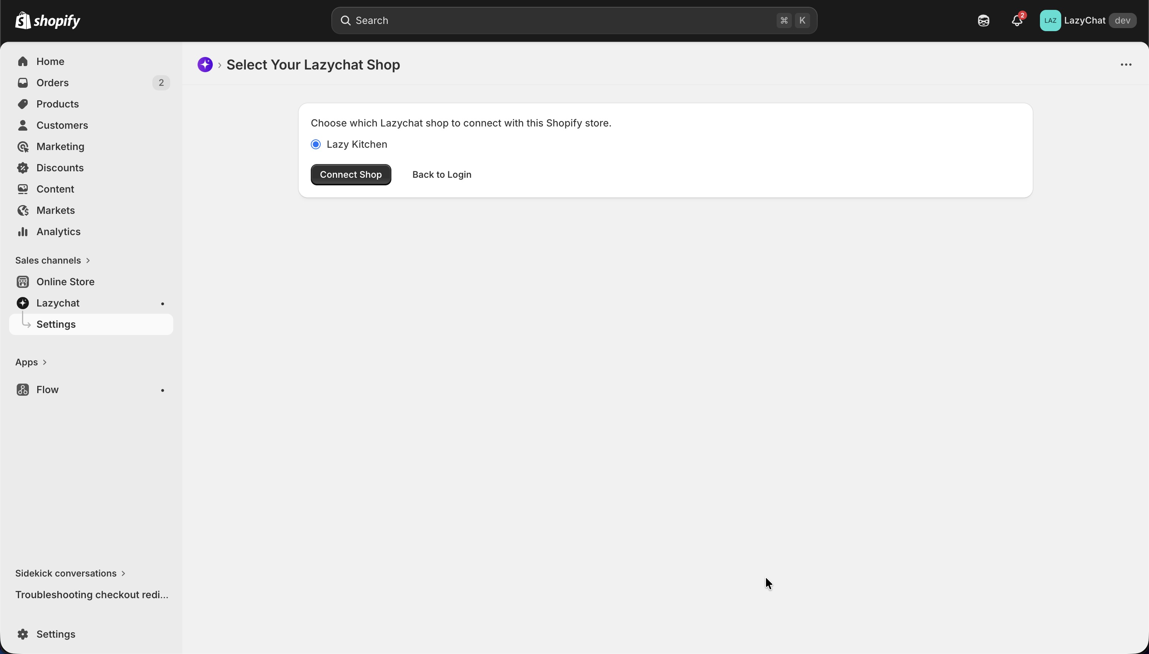Click the LAZ store avatar
The width and height of the screenshot is (1149, 654).
click(x=1050, y=21)
